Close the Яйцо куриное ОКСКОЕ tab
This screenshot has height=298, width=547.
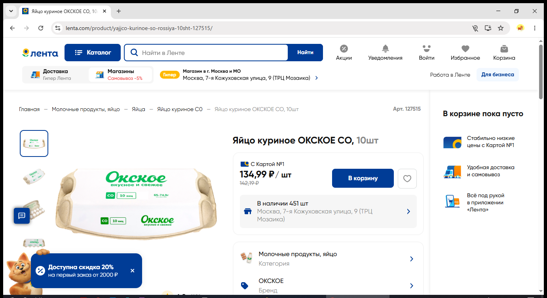[x=104, y=11]
